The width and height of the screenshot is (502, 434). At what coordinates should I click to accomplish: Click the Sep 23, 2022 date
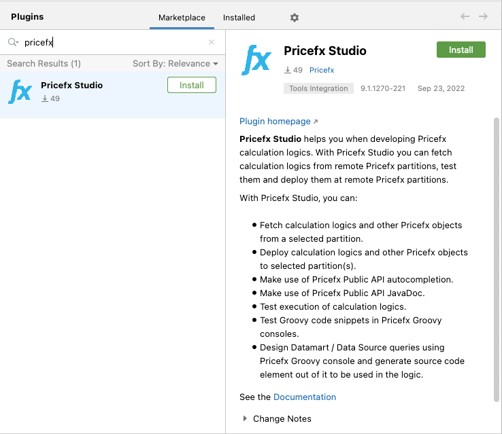coord(441,88)
